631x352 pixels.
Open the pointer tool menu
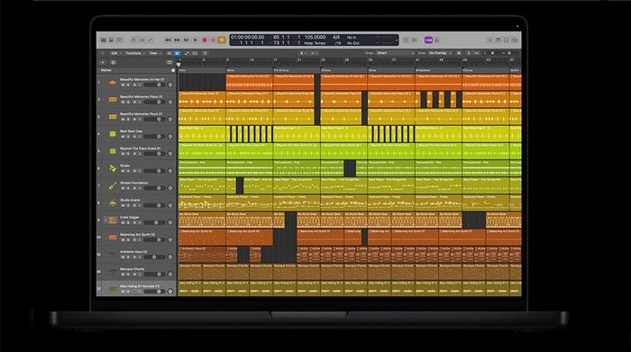pyautogui.click(x=302, y=53)
